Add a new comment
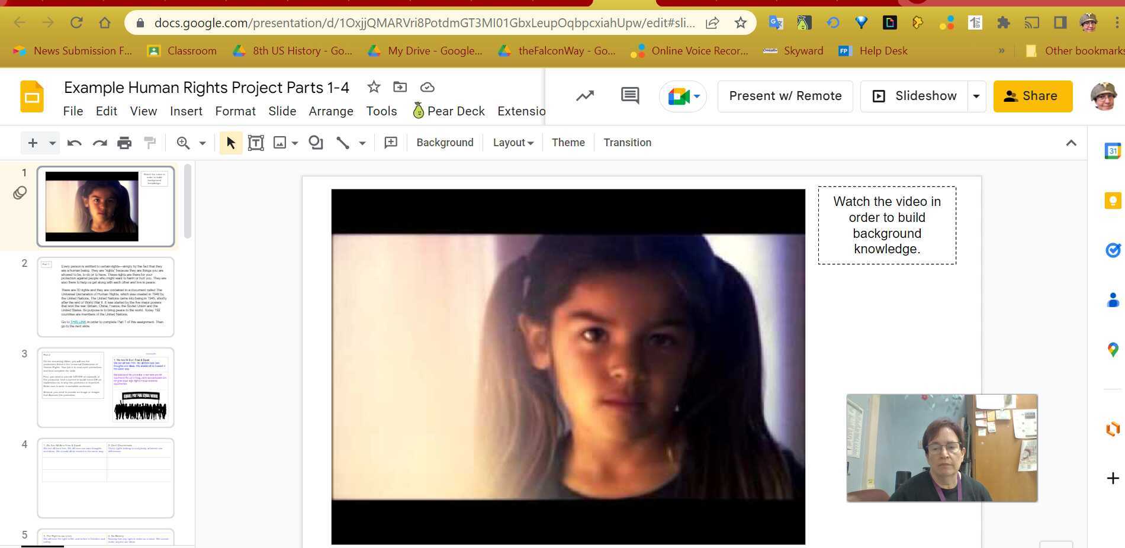The width and height of the screenshot is (1125, 548). (629, 95)
